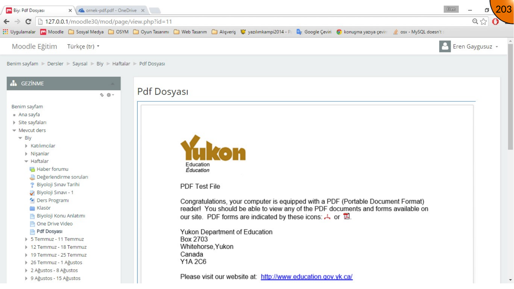Screen dimensions: 514x289
Task: Close the ornek-pdf.pdf OneDrive tab
Action: coord(143,10)
